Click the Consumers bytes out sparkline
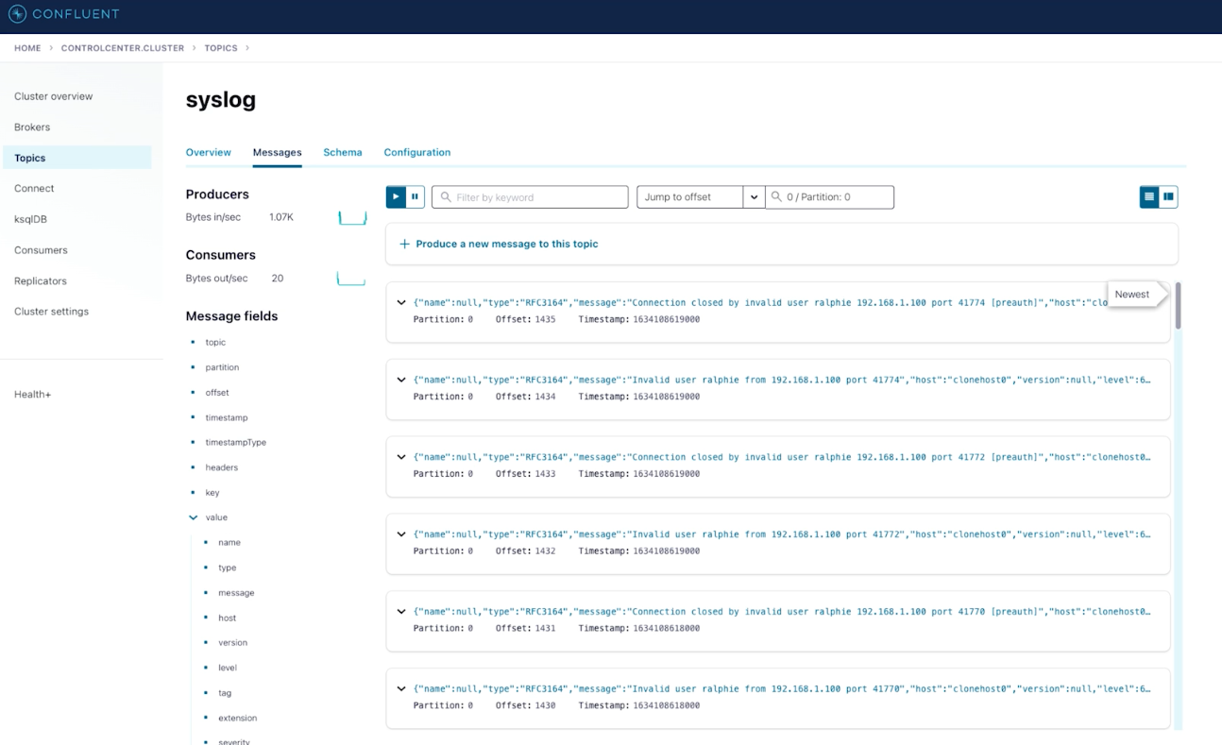 (351, 279)
